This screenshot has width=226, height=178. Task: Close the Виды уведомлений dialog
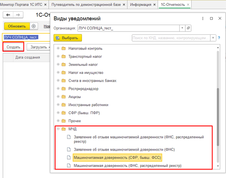pos(220,18)
